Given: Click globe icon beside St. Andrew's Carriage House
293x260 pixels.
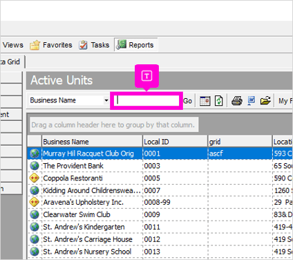Looking at the screenshot, I should coord(35,239).
